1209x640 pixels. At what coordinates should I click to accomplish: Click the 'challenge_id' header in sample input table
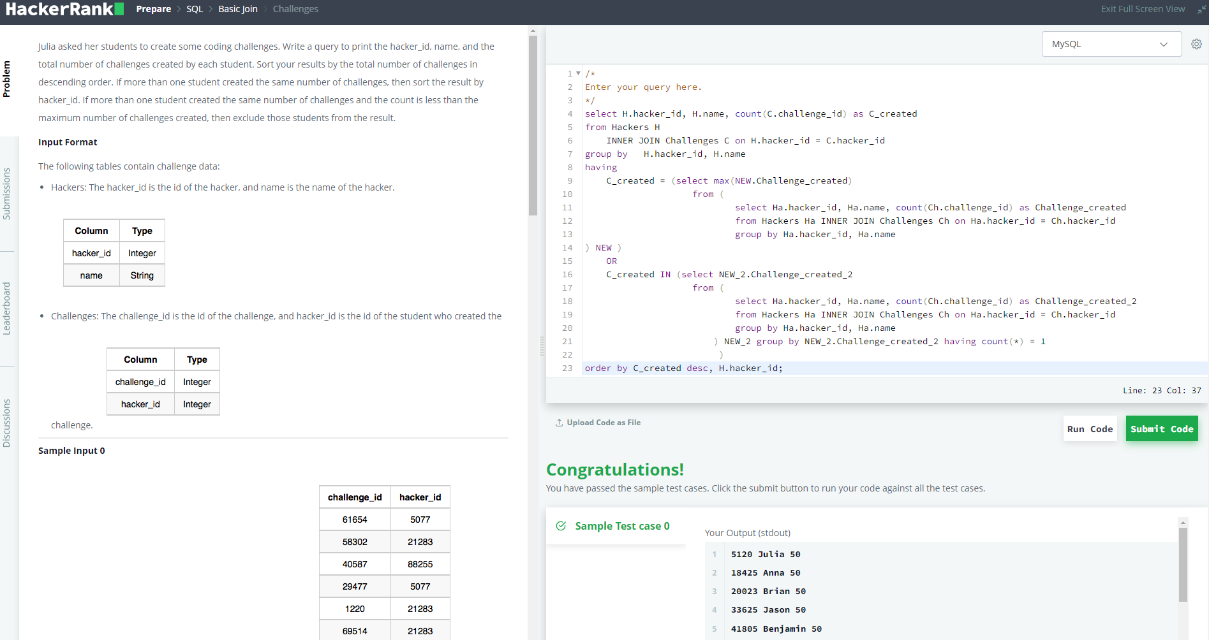pyautogui.click(x=355, y=497)
